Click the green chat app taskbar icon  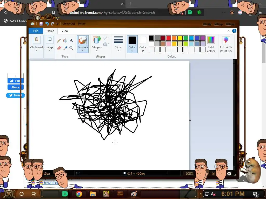tap(65, 194)
